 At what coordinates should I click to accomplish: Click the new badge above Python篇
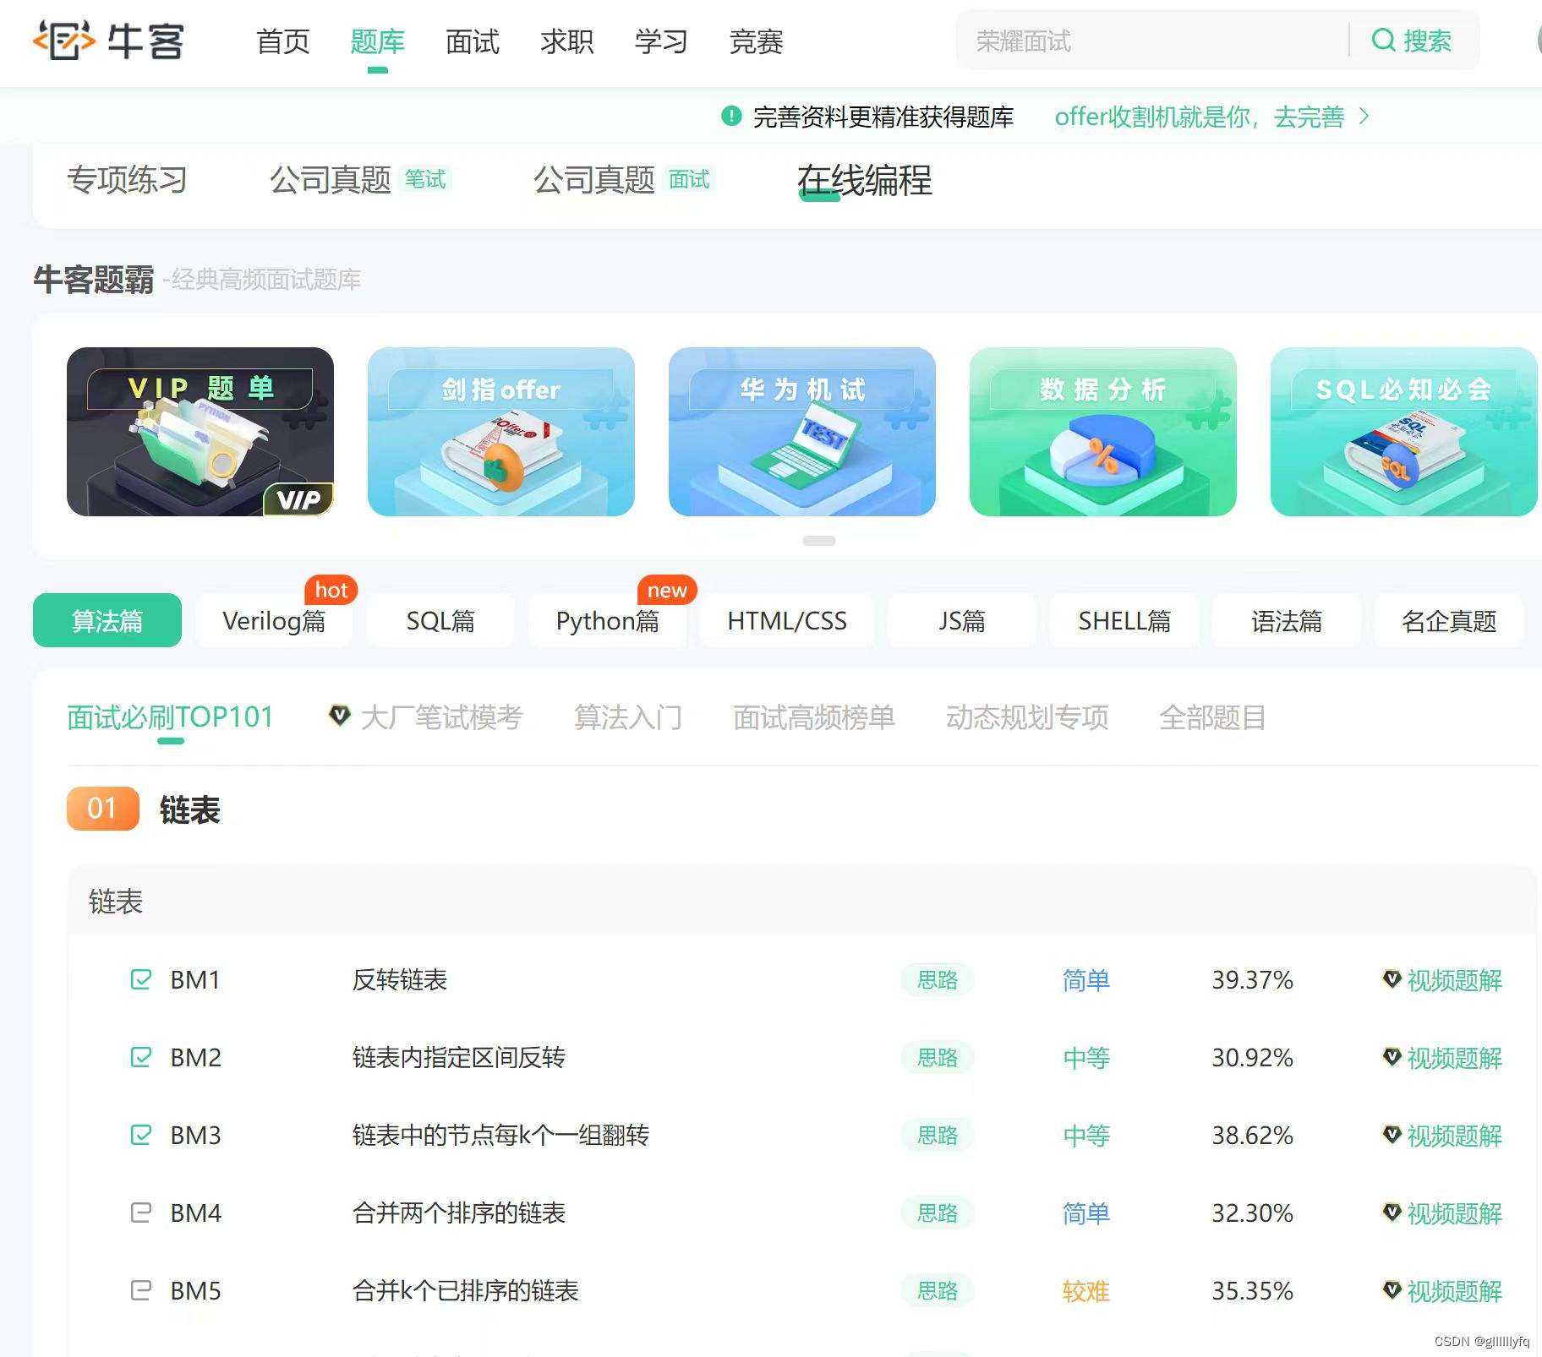667,589
